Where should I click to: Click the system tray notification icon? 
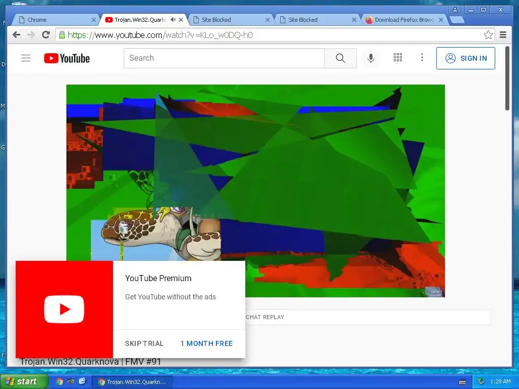[481, 382]
